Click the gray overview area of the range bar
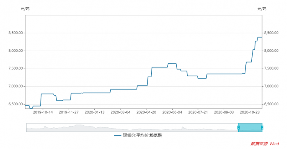The width and height of the screenshot is (287, 149). coord(132,127)
